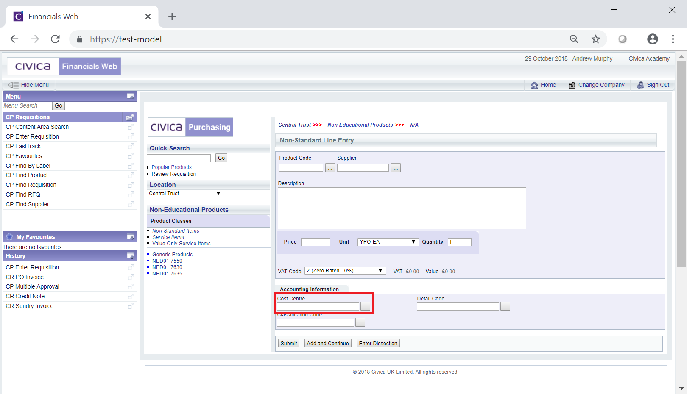The image size is (687, 394).
Task: Click into the Quantity input field
Action: click(x=460, y=242)
